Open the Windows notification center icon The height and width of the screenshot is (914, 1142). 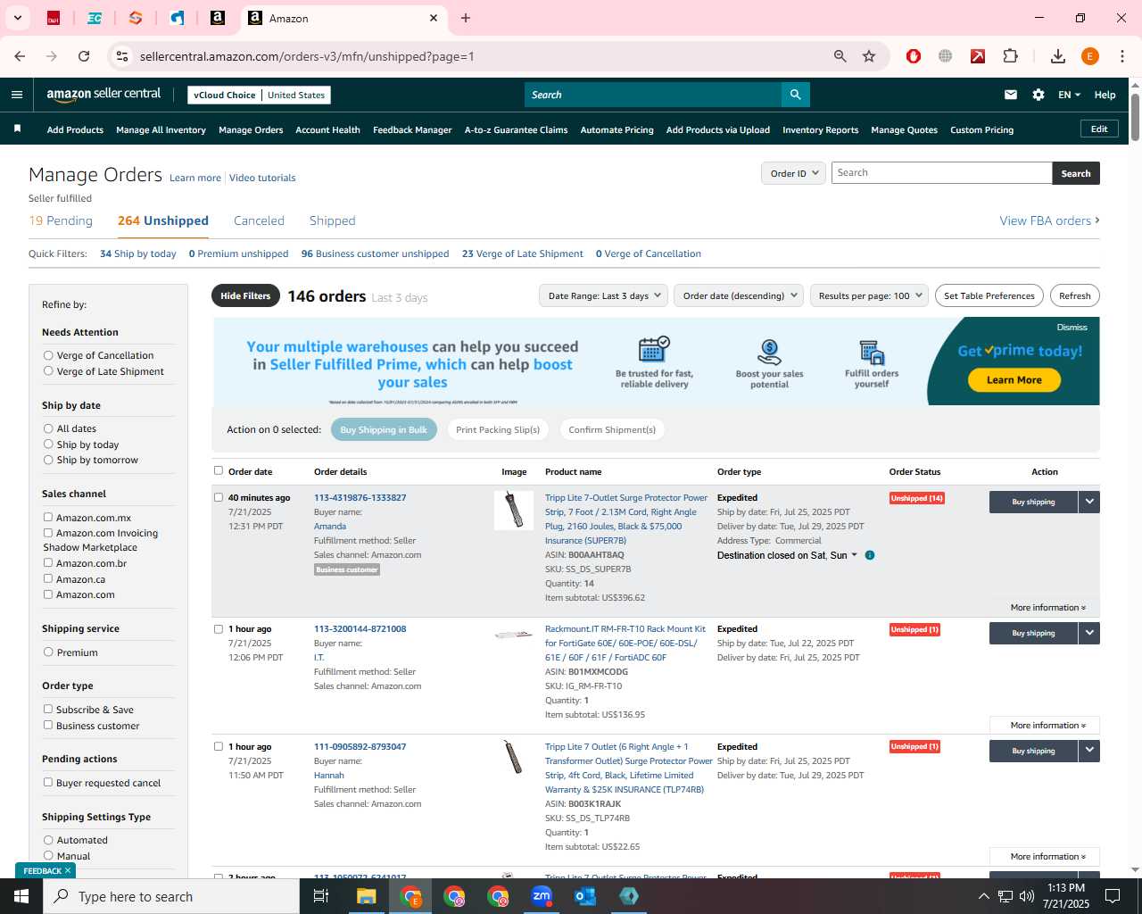[x=1113, y=896]
